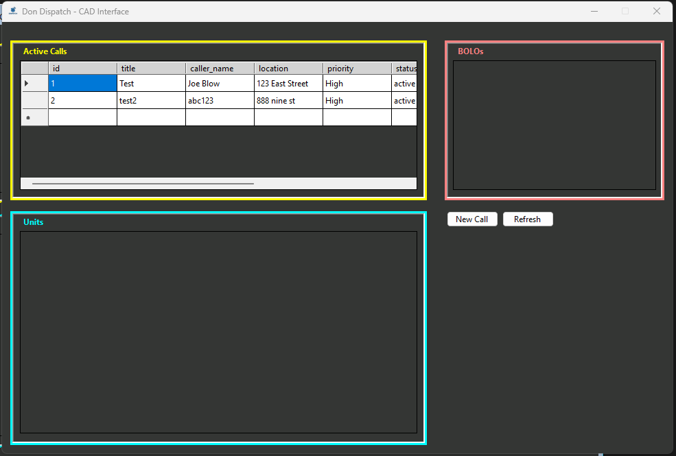Click the Refresh button
Image resolution: width=676 pixels, height=456 pixels.
pos(528,219)
